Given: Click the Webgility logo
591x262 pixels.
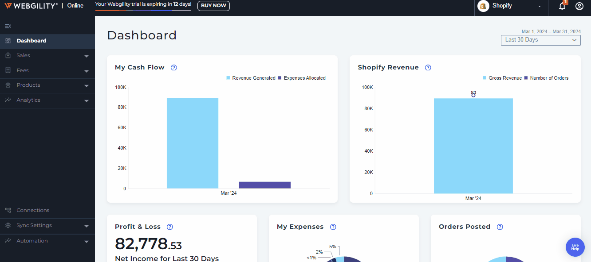Looking at the screenshot, I should pyautogui.click(x=31, y=6).
